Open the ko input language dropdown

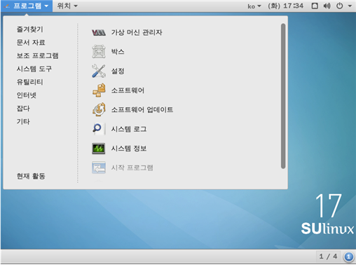coord(254,6)
